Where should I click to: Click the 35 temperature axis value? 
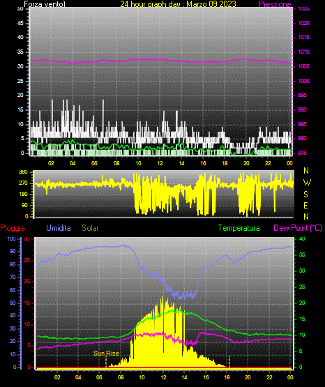[302, 255]
